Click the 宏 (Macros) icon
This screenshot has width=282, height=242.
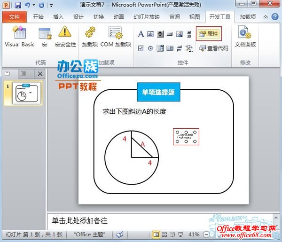click(x=45, y=37)
